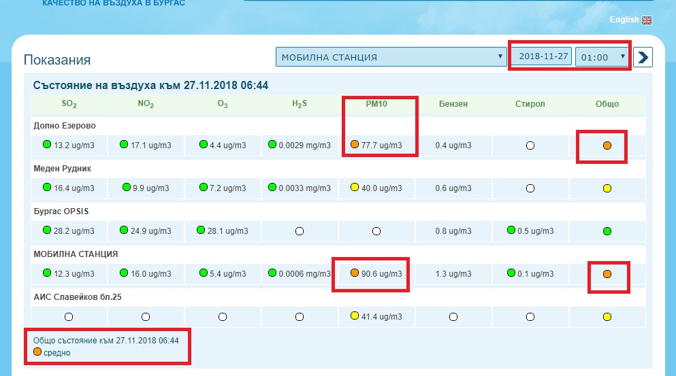Select the Бургас OPSIS station name
676x376 pixels.
tap(61, 211)
